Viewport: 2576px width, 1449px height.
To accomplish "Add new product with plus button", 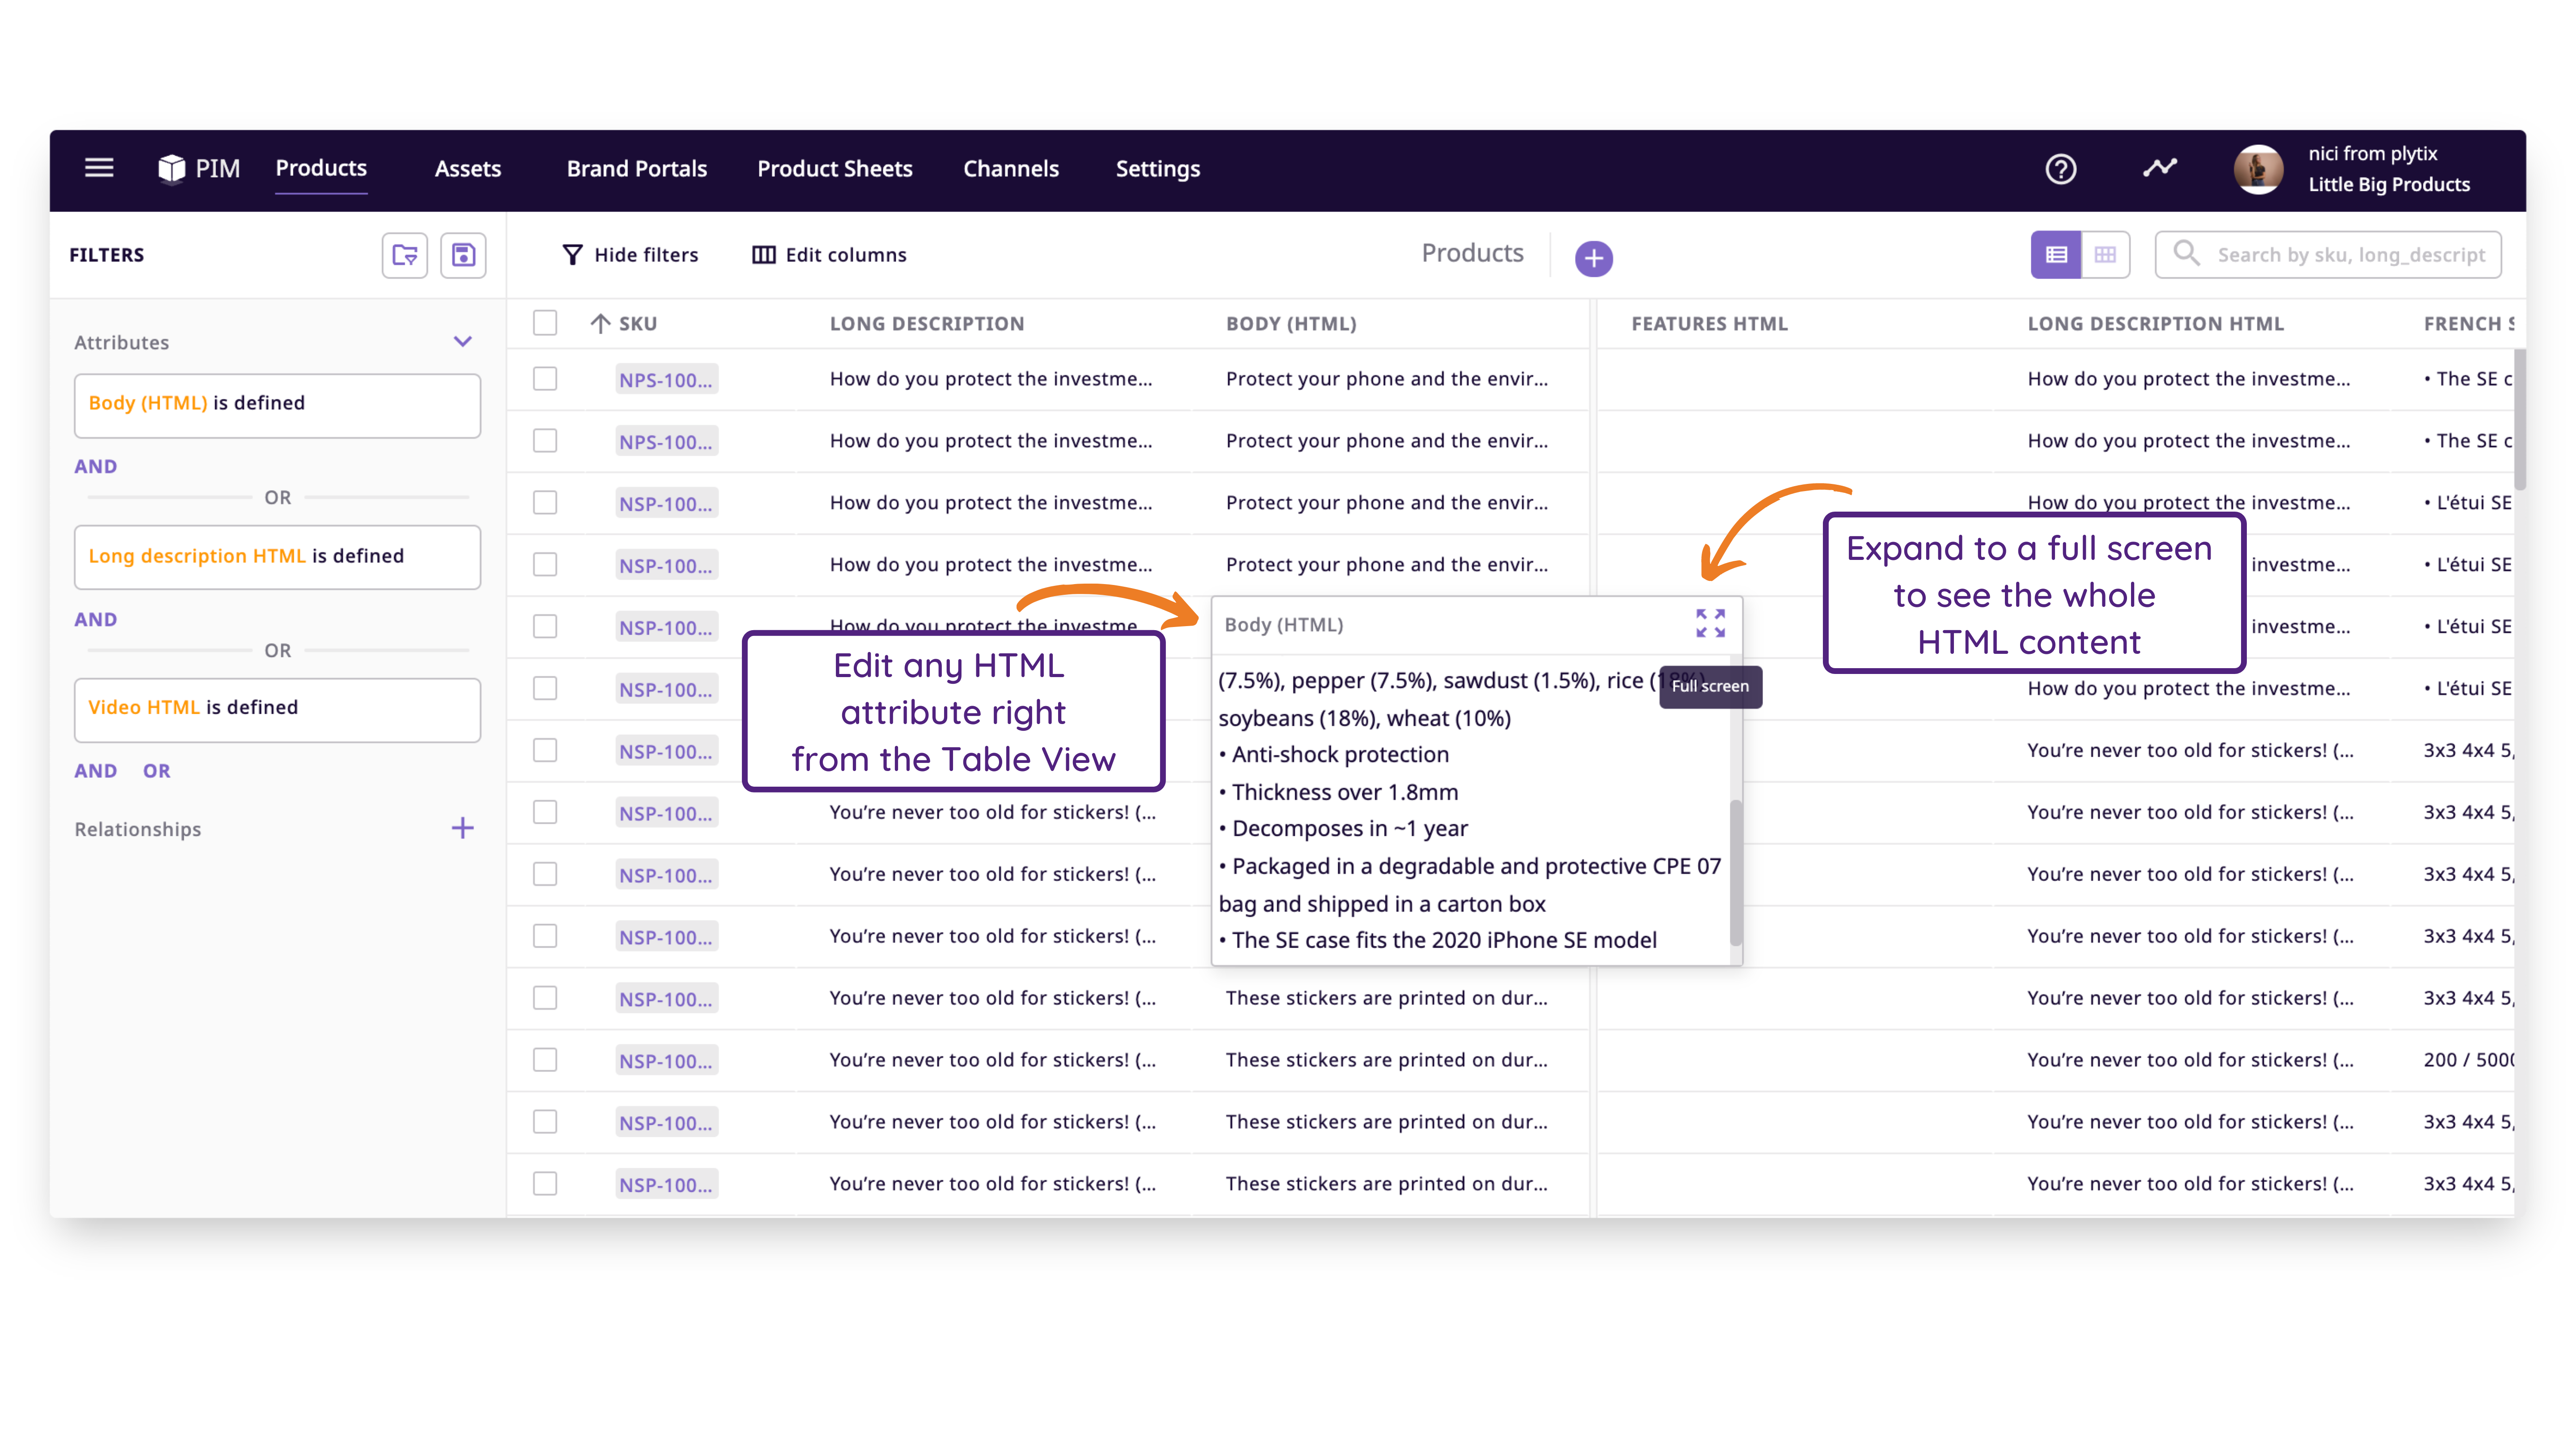I will (x=1594, y=258).
